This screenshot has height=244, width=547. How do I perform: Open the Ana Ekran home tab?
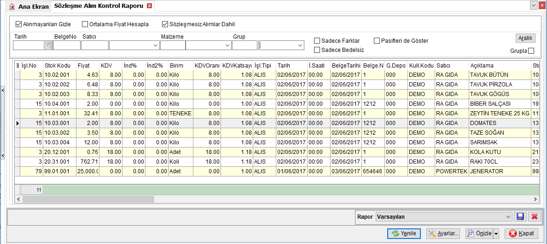(x=29, y=6)
